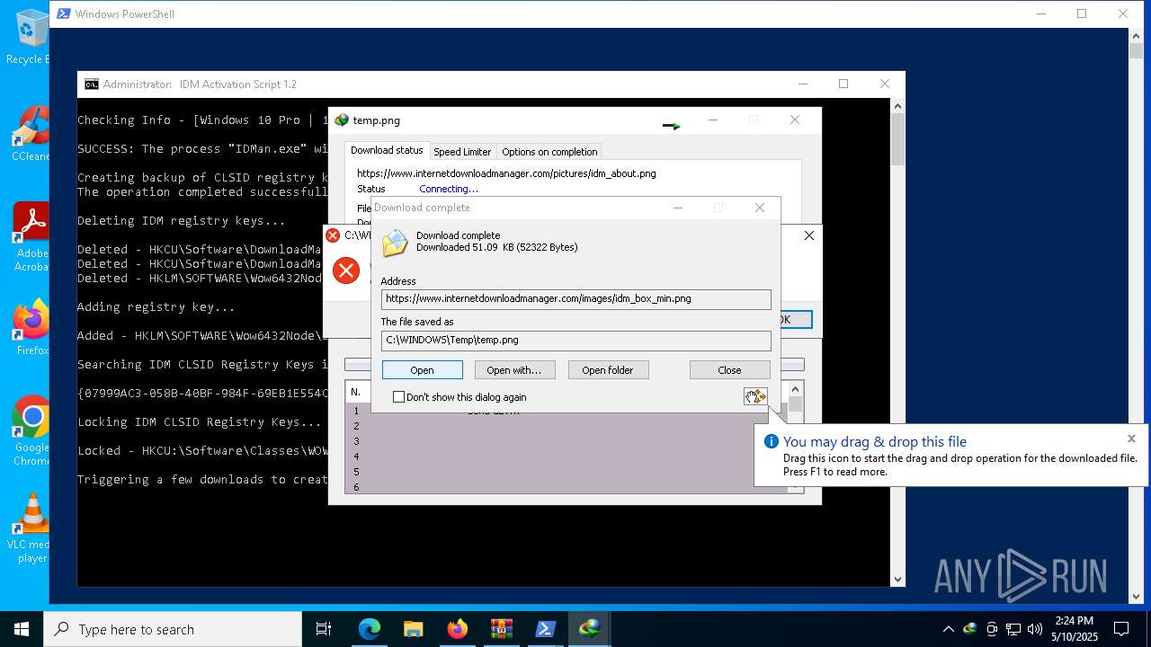Image resolution: width=1151 pixels, height=647 pixels.
Task: Open Task View on taskbar
Action: pyautogui.click(x=324, y=629)
